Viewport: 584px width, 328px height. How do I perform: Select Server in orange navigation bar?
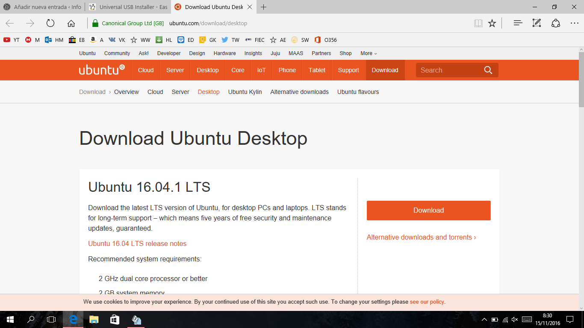click(x=175, y=70)
